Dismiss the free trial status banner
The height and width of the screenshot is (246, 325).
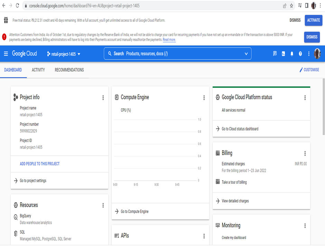point(295,20)
